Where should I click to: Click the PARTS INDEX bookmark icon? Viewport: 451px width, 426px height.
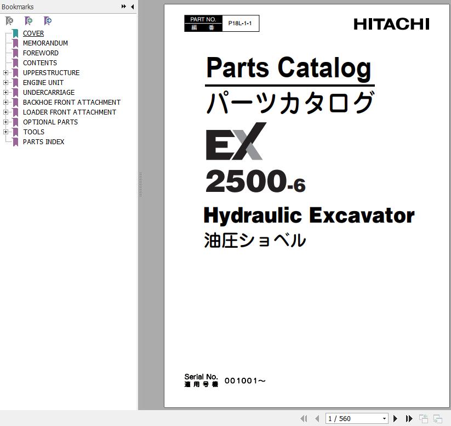[15, 142]
